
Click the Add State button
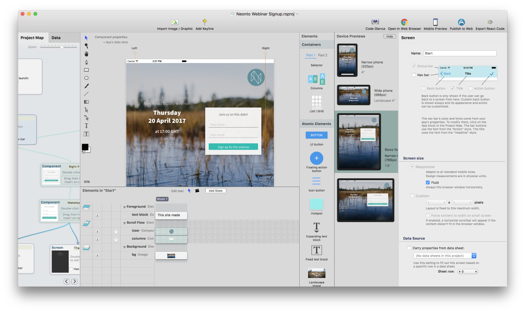[x=215, y=191]
